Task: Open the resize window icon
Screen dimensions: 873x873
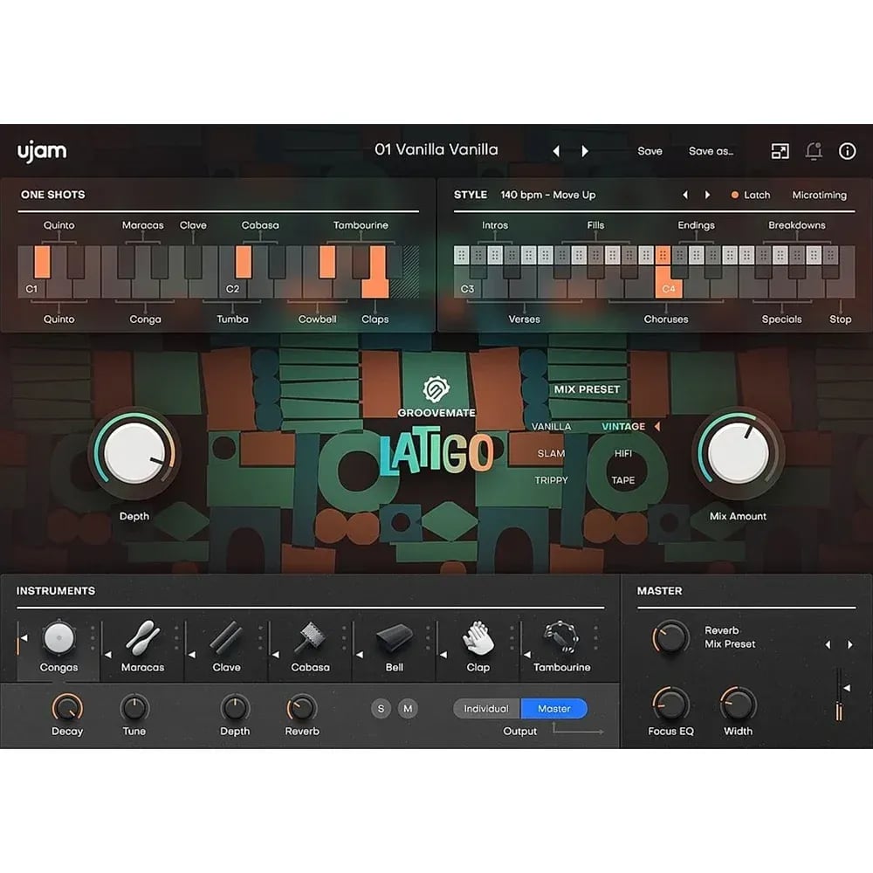Action: click(780, 151)
